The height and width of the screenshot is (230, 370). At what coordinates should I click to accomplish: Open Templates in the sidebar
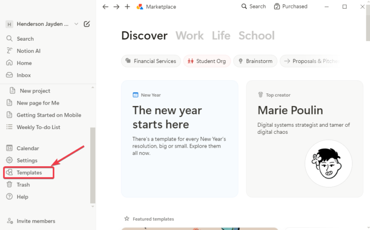tap(29, 173)
